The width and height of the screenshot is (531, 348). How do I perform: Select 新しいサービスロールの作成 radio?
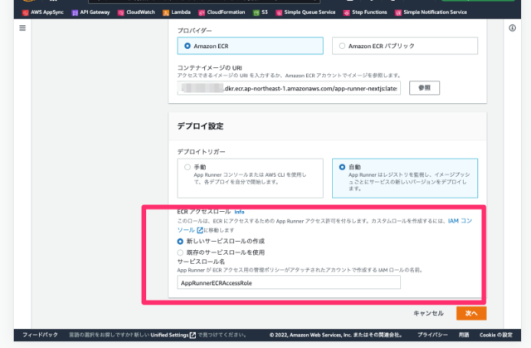coord(180,241)
